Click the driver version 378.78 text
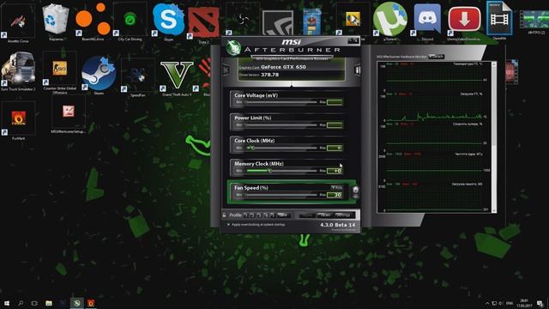The height and width of the screenshot is (309, 549). tap(269, 75)
